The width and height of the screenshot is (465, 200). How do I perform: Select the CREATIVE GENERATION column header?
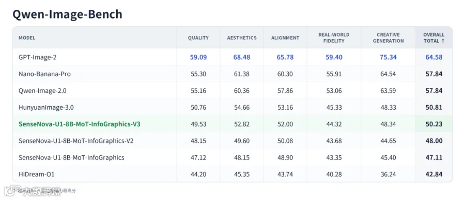(x=388, y=38)
